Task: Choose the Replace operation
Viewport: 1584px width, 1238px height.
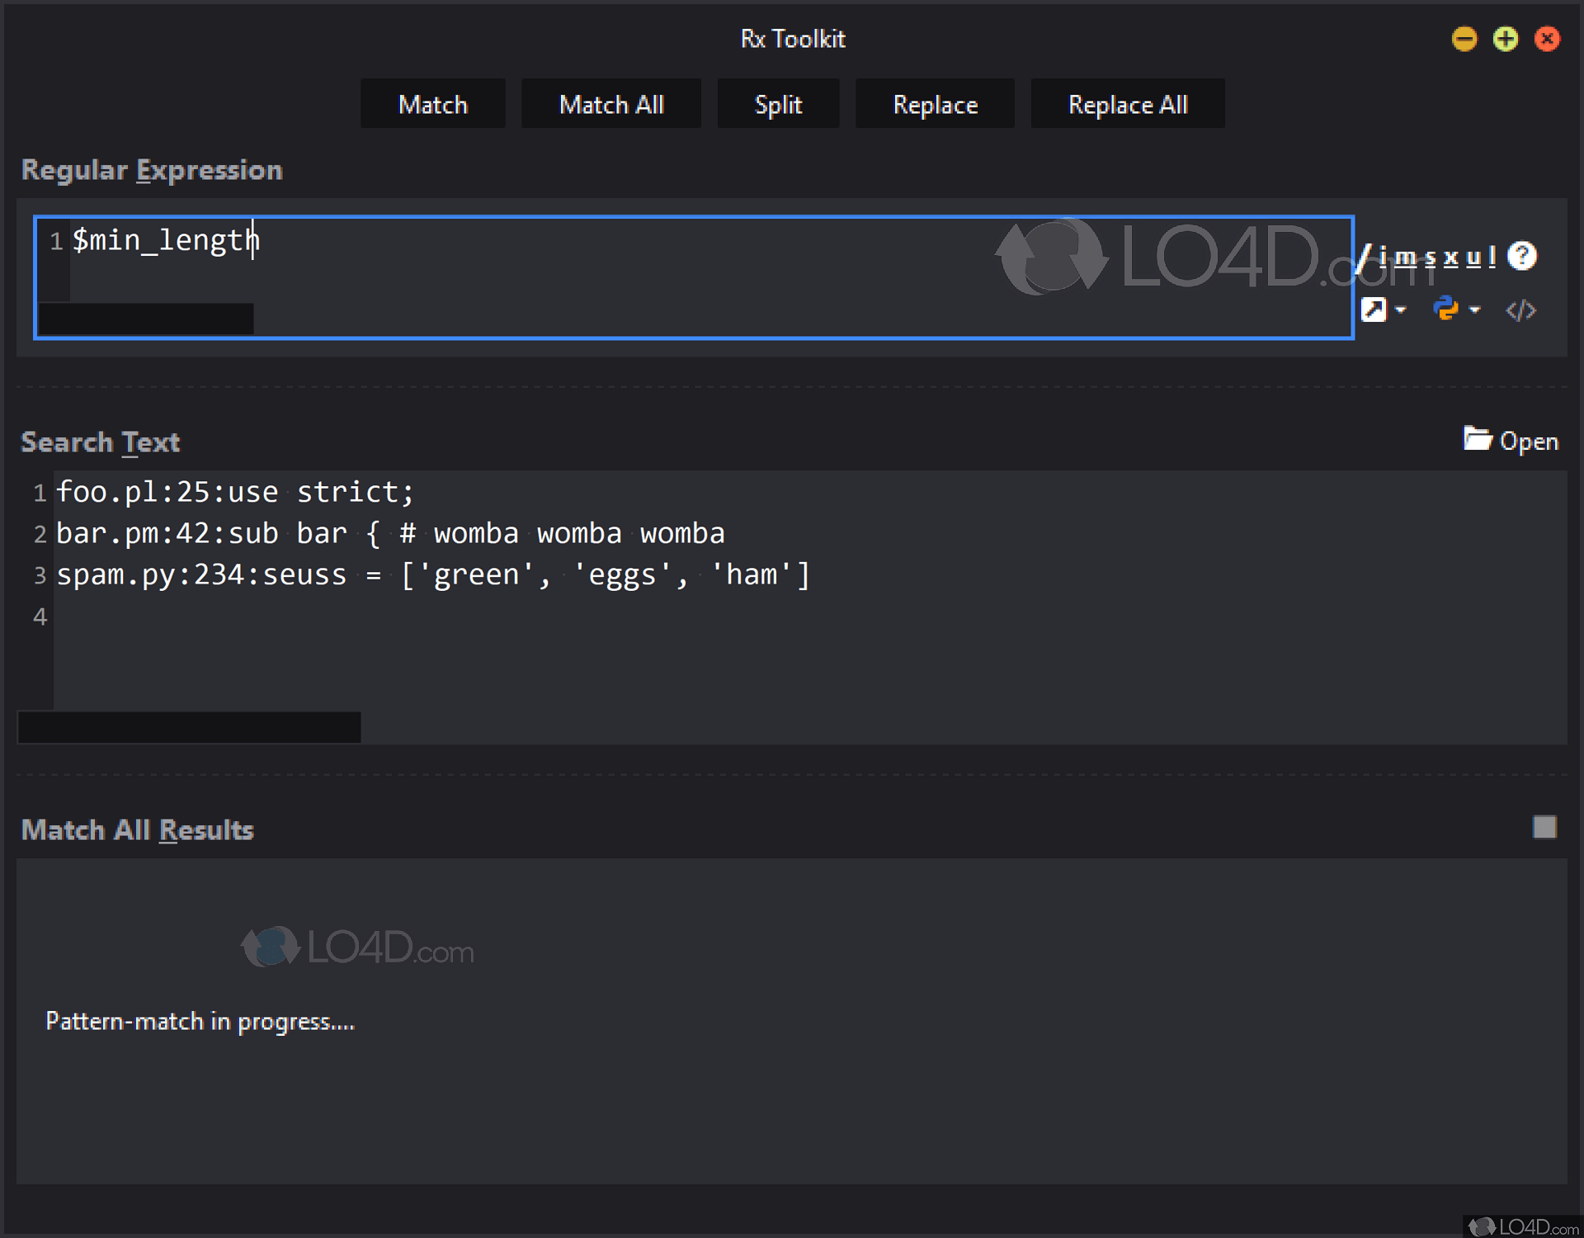Action: [x=935, y=104]
